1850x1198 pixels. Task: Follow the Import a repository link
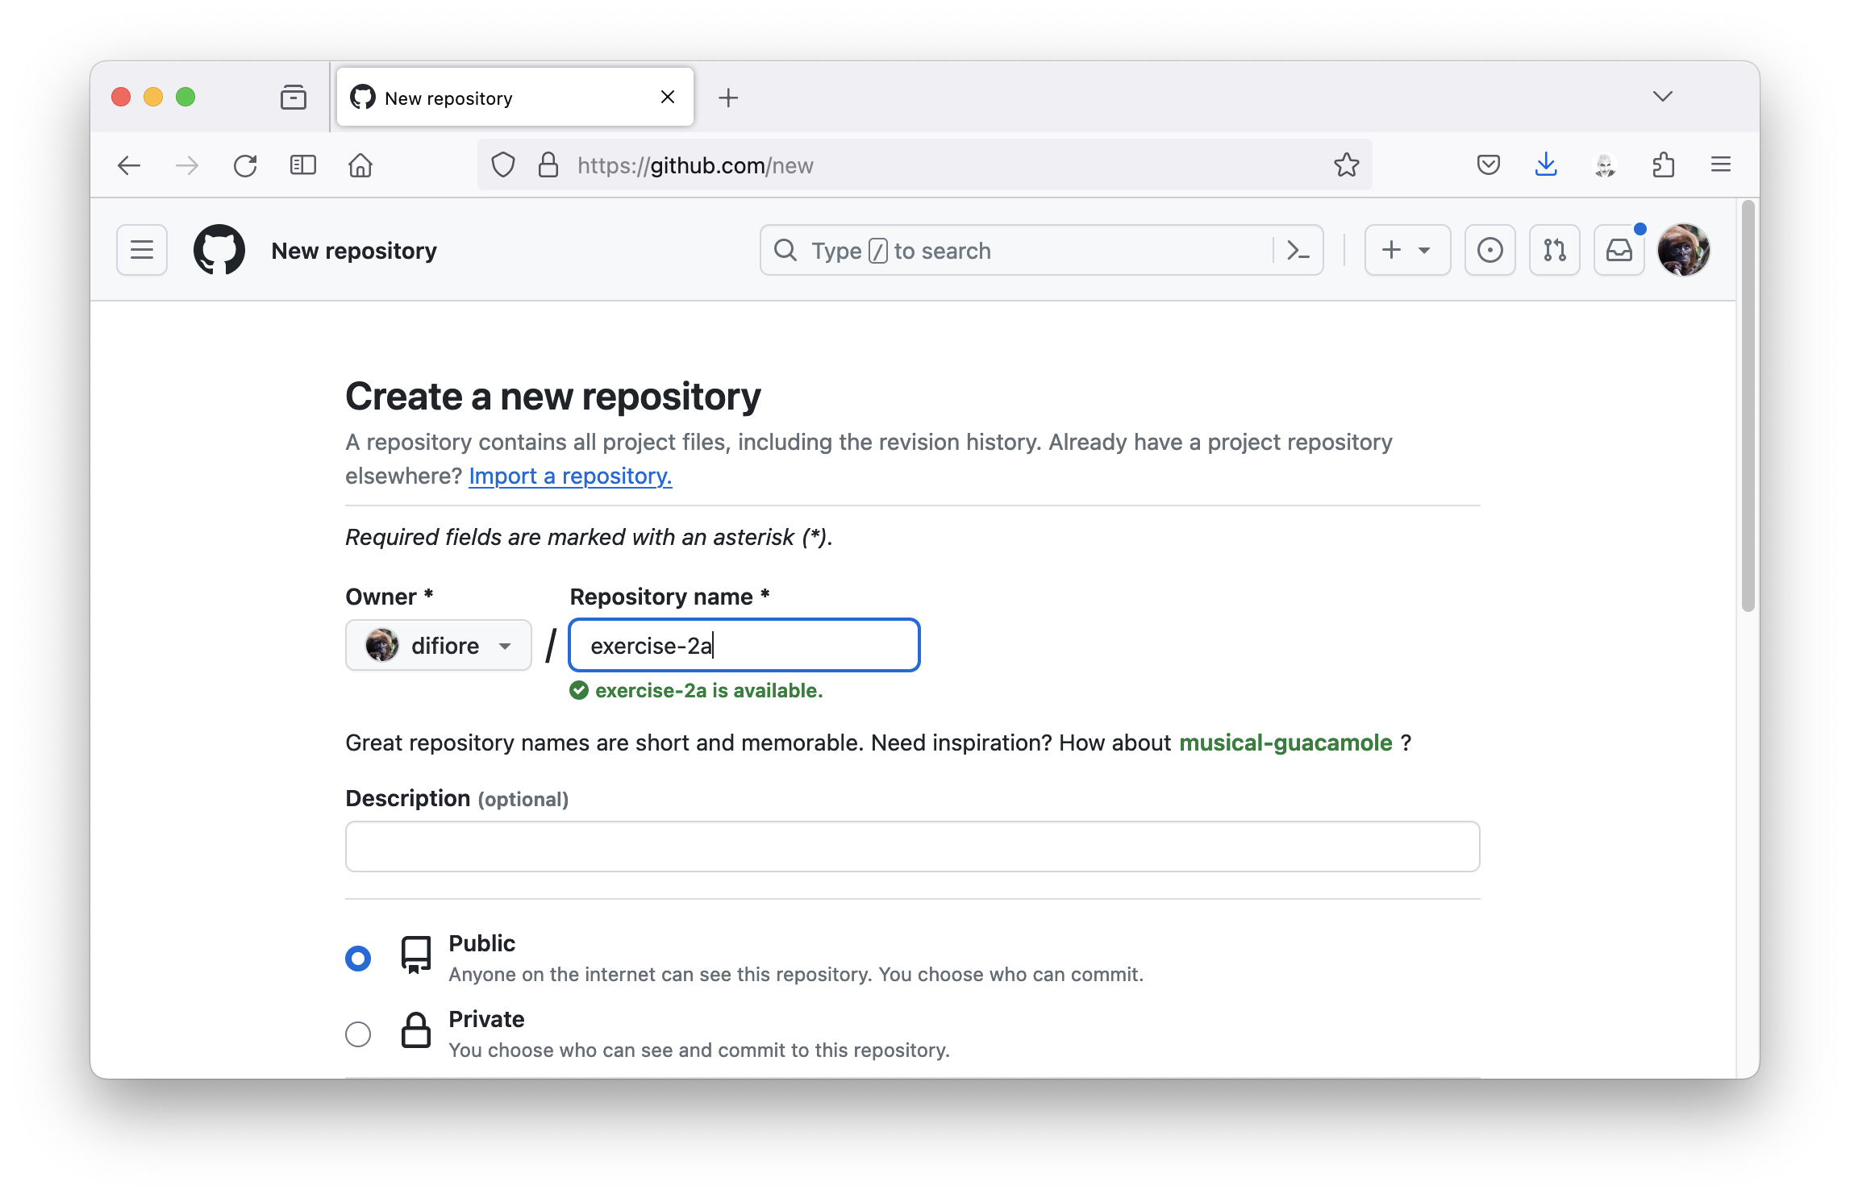(570, 476)
